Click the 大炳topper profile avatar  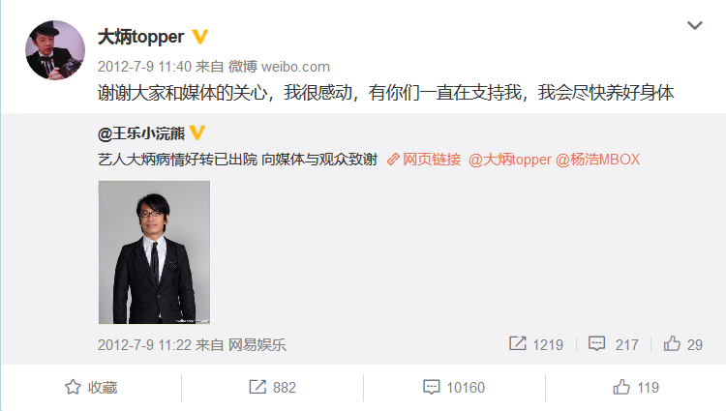coord(55,50)
